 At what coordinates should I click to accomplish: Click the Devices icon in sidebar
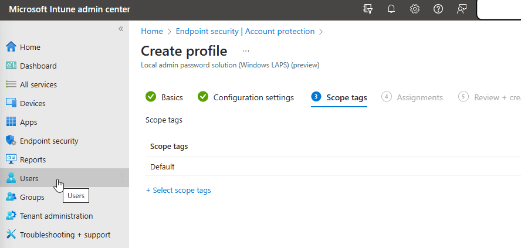pos(11,103)
